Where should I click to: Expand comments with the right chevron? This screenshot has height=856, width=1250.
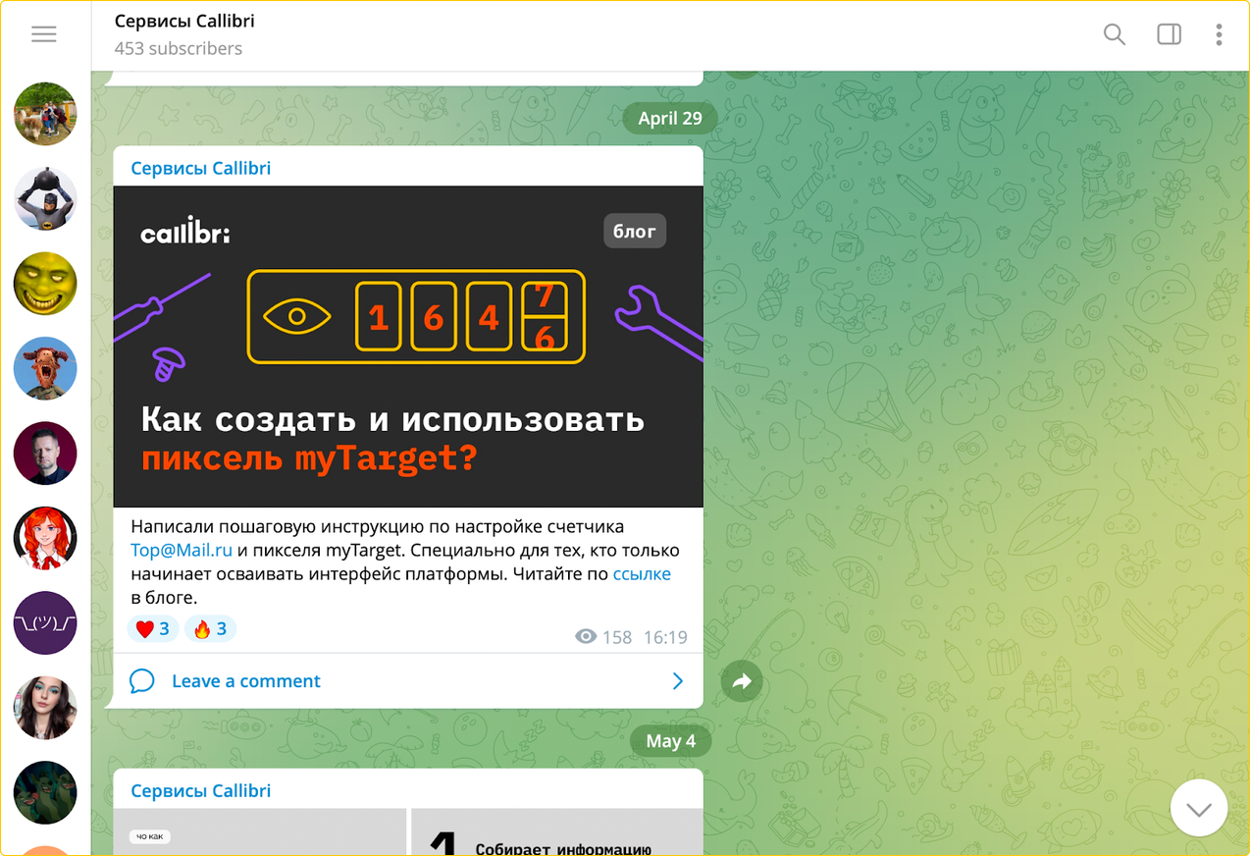[x=677, y=681]
